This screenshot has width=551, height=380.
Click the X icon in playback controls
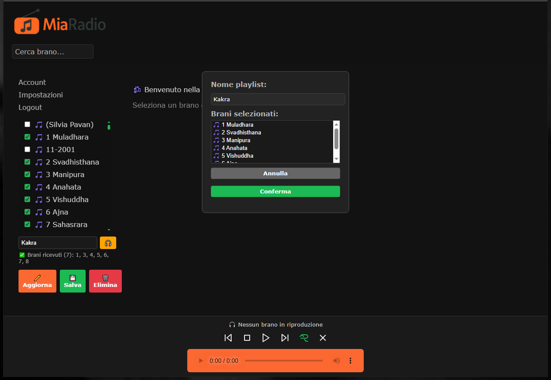pyautogui.click(x=323, y=338)
